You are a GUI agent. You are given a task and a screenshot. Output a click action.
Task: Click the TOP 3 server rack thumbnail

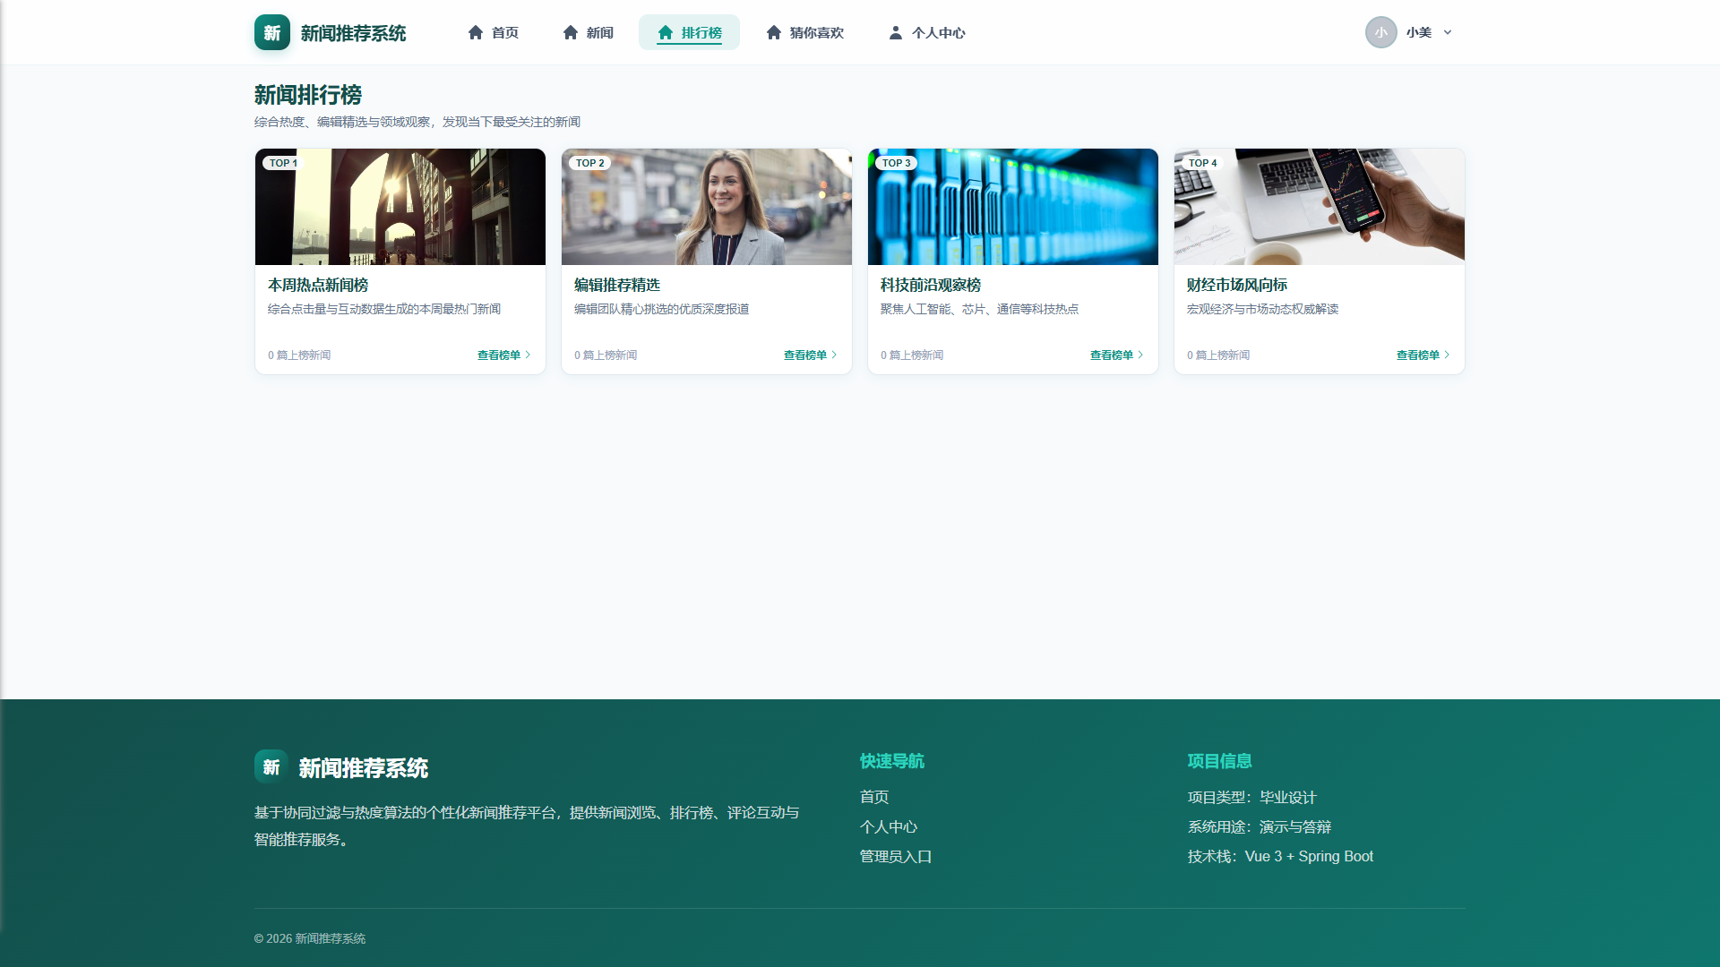pos(1013,207)
